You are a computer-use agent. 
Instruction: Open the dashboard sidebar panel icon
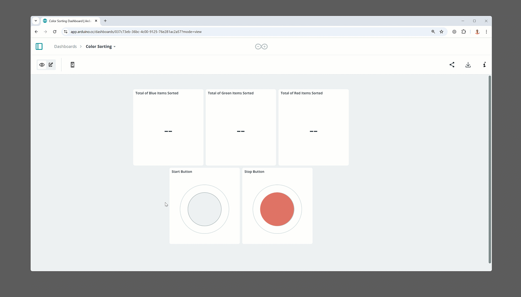[39, 46]
